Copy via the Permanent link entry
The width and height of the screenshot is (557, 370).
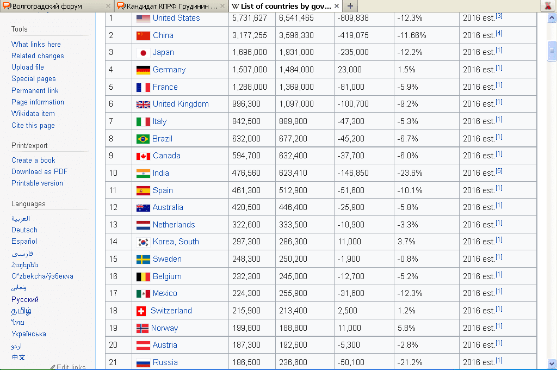click(x=35, y=91)
